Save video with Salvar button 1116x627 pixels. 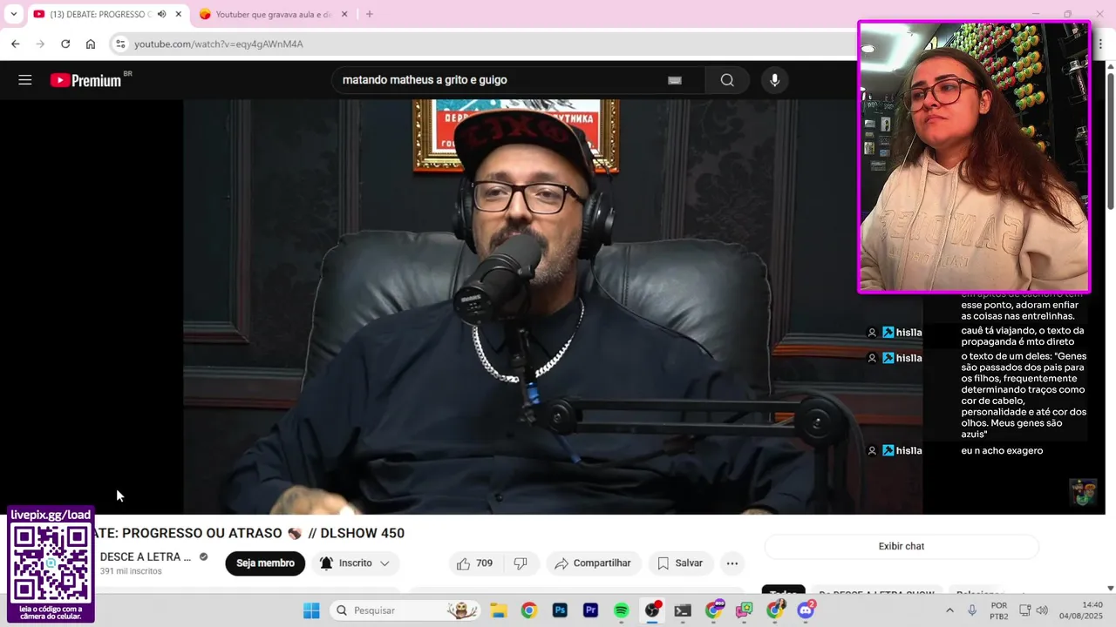point(680,563)
